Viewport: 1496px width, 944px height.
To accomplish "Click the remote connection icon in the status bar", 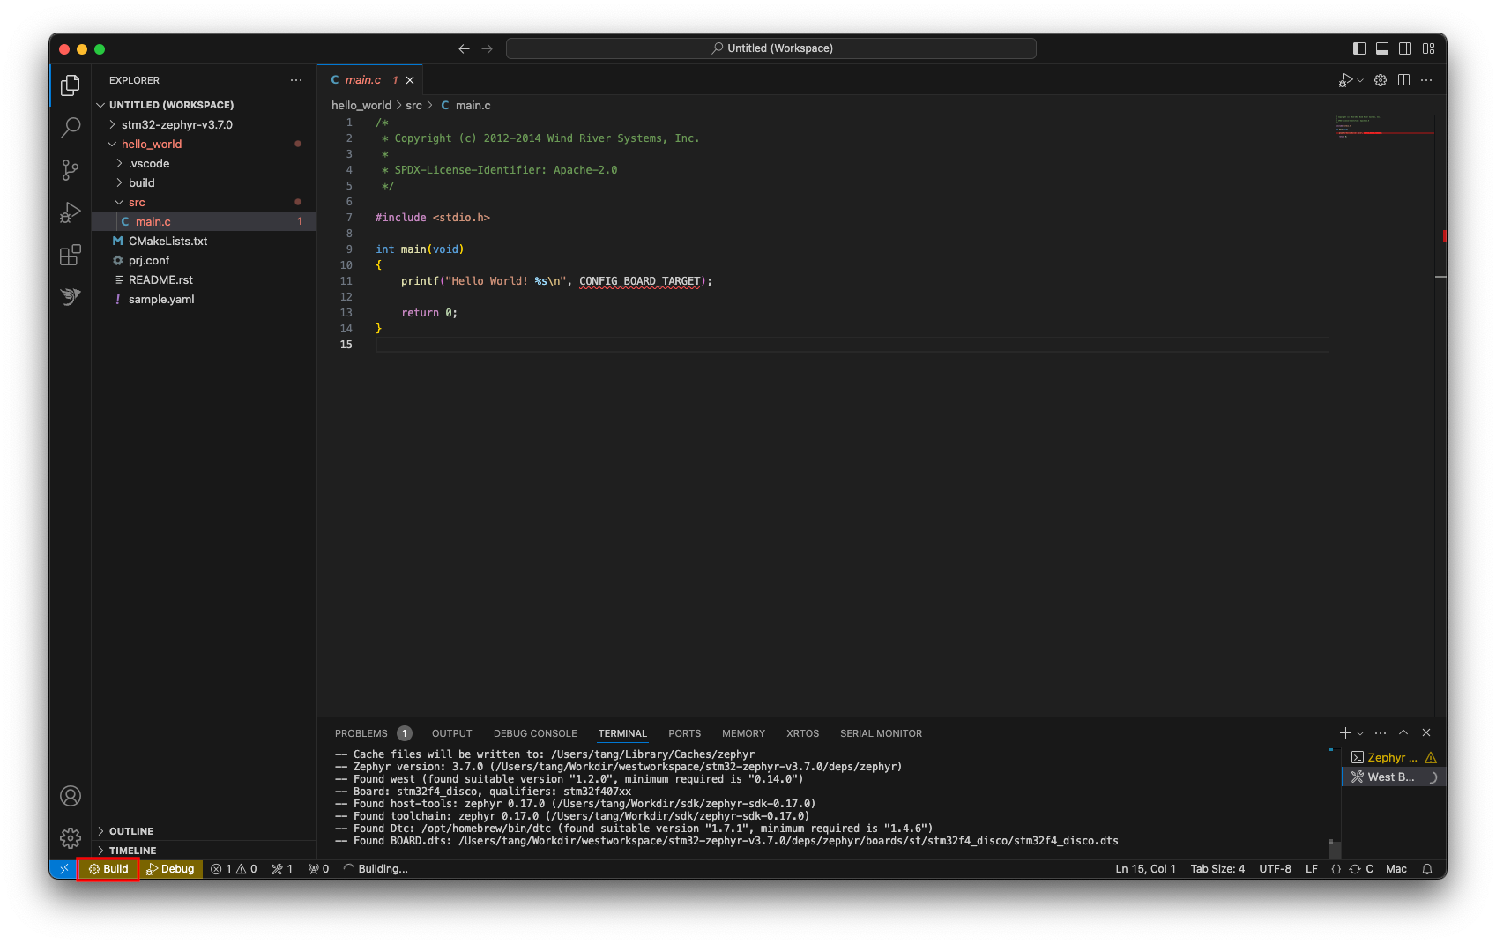I will click(63, 868).
